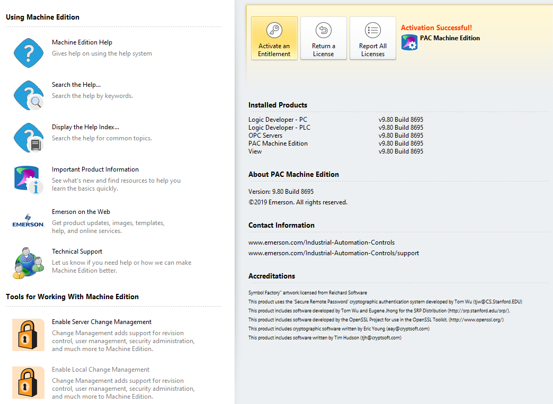Click the key icon in Activate an Entitlement
Viewport: 553px width, 404px height.
click(274, 30)
